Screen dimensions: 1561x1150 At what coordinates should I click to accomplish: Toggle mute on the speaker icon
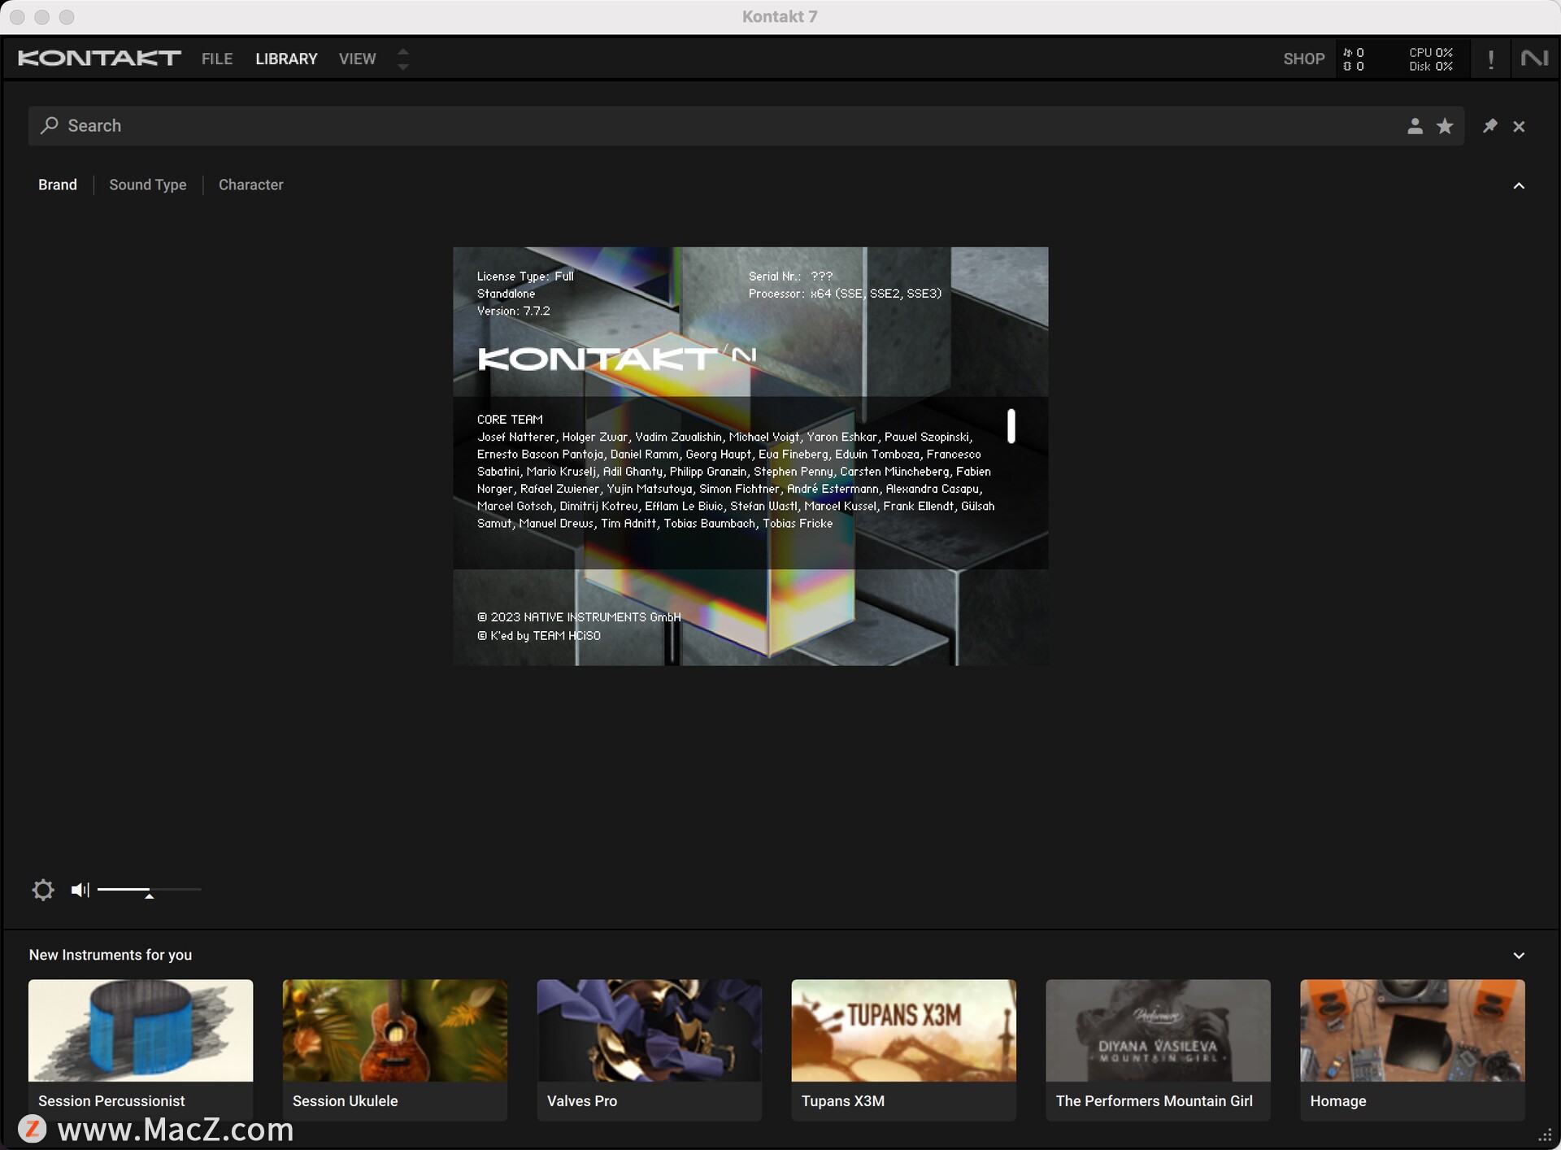tap(79, 890)
